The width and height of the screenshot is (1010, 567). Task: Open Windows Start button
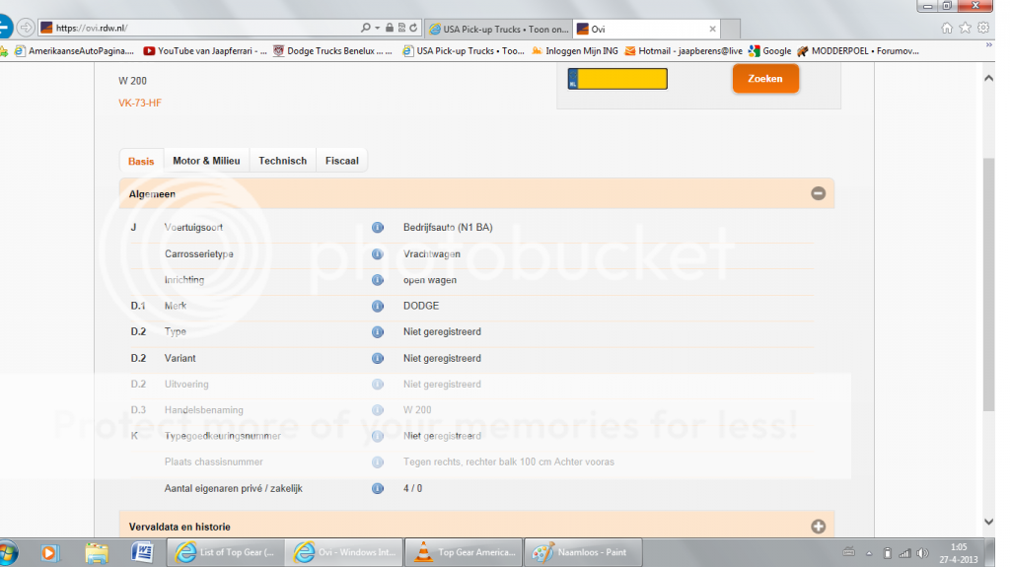[8, 553]
